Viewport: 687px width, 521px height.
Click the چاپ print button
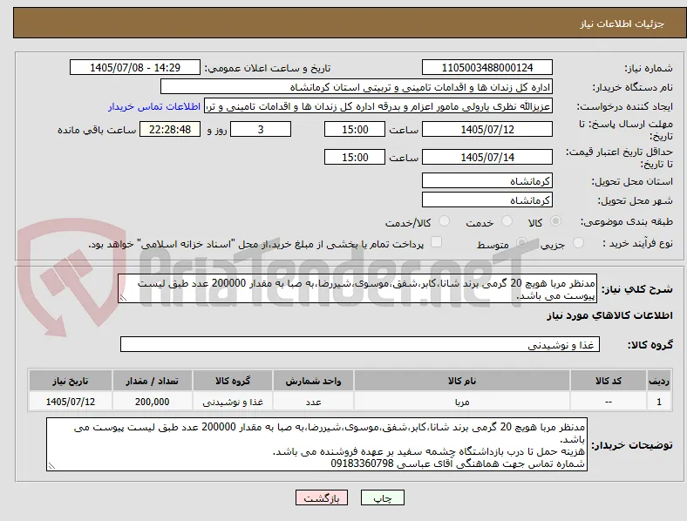point(383,497)
